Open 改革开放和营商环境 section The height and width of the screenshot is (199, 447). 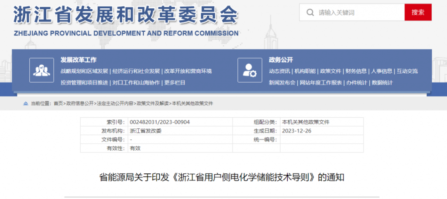[x=188, y=71]
